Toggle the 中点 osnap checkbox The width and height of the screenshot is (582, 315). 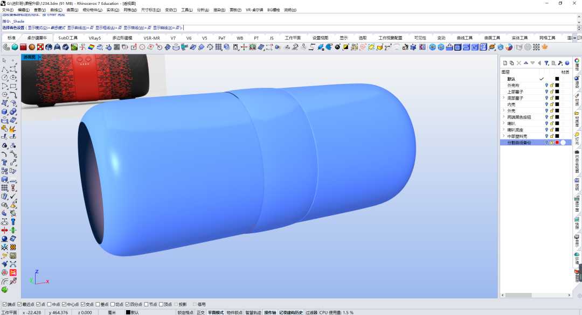point(50,304)
